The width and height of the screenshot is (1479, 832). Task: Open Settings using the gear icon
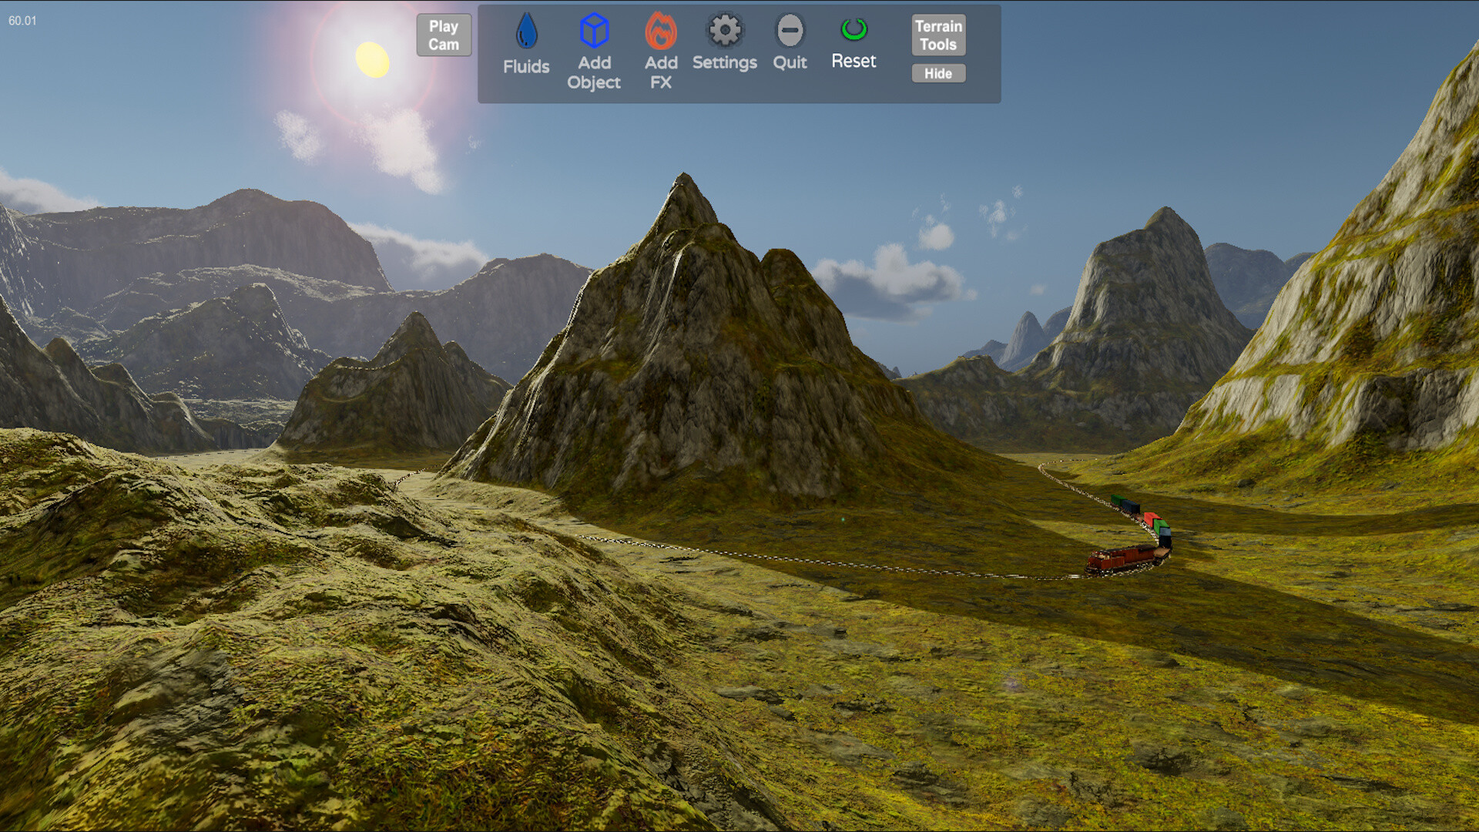click(x=723, y=31)
